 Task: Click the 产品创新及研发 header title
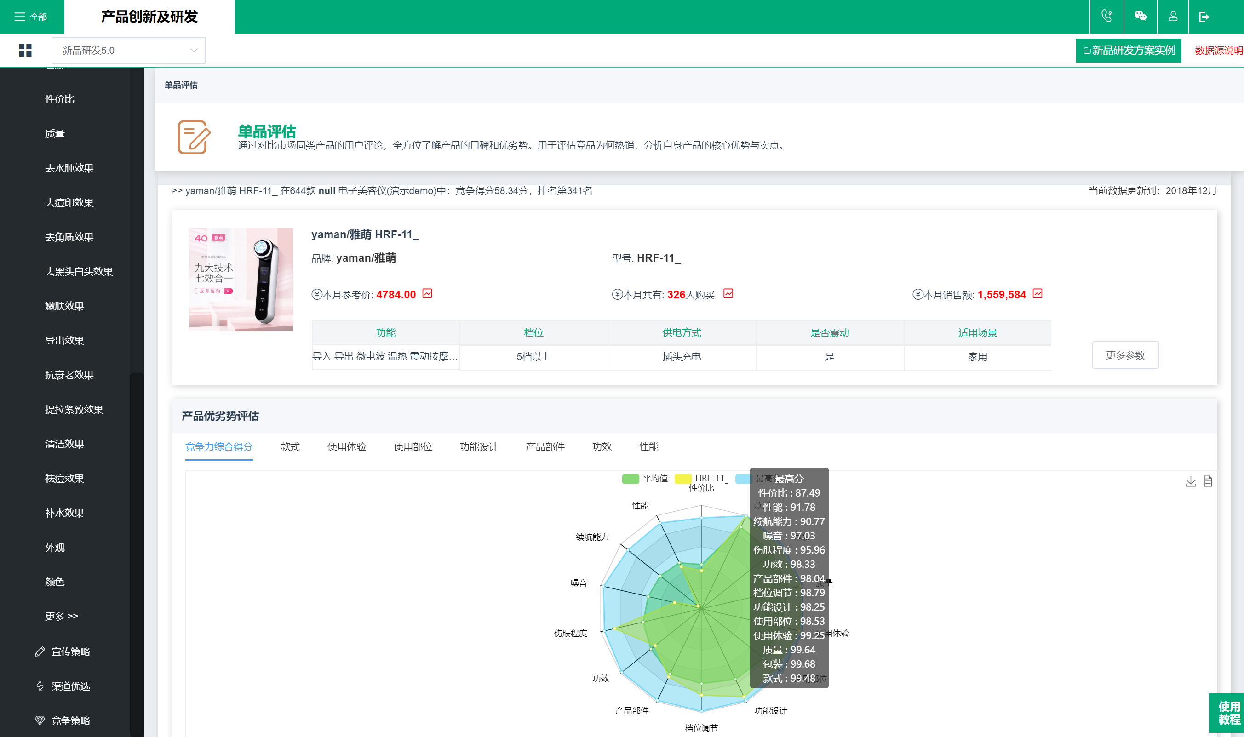[149, 17]
